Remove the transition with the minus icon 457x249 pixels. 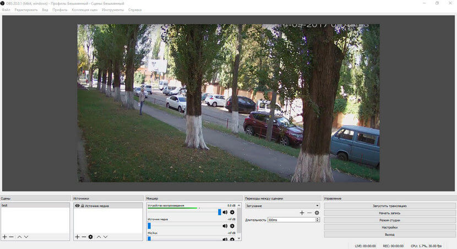click(x=309, y=213)
